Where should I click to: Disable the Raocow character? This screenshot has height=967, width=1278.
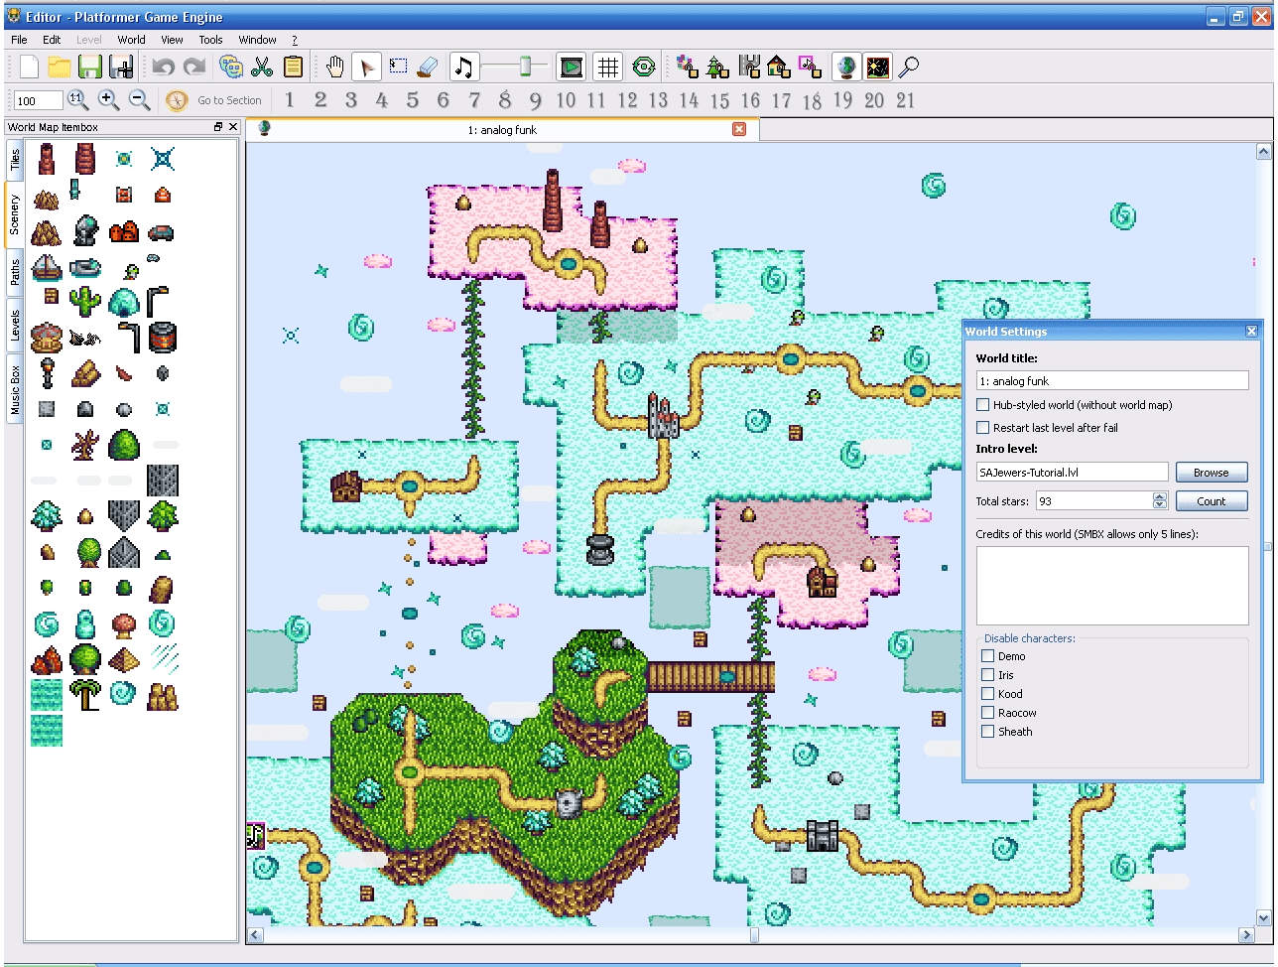[x=987, y=712]
